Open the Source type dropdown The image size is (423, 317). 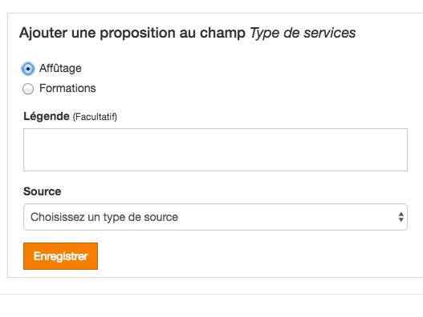(215, 217)
